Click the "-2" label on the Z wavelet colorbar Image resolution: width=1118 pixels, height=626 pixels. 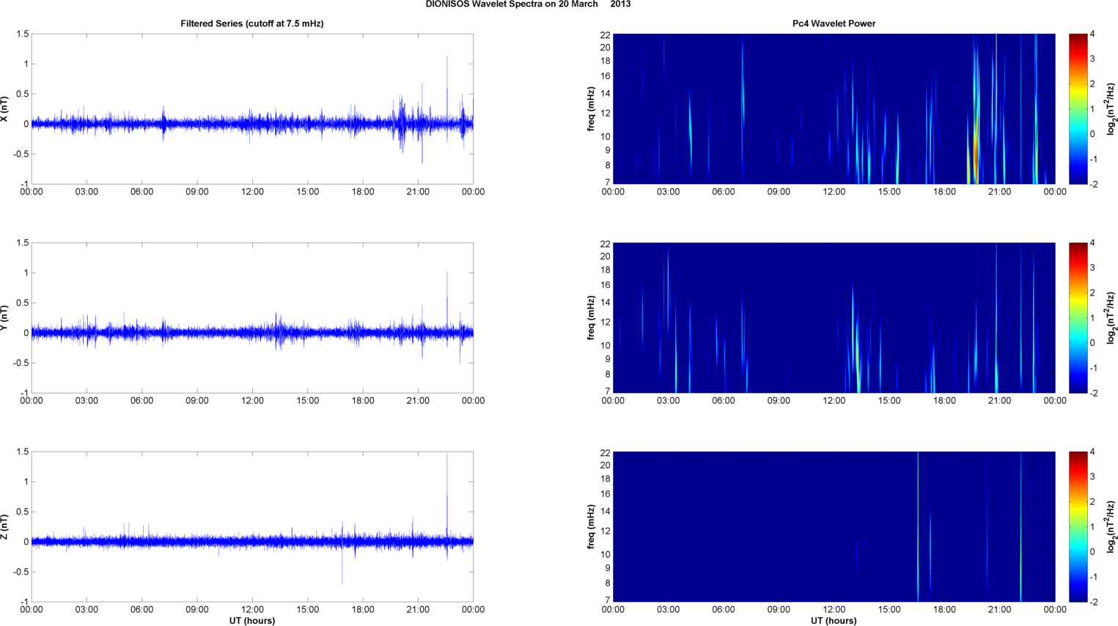1092,602
